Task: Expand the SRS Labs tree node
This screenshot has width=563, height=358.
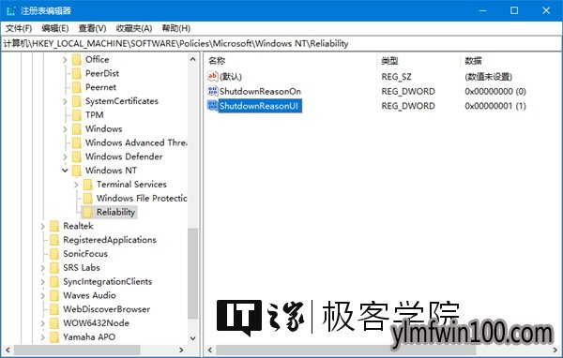Action: tap(43, 268)
